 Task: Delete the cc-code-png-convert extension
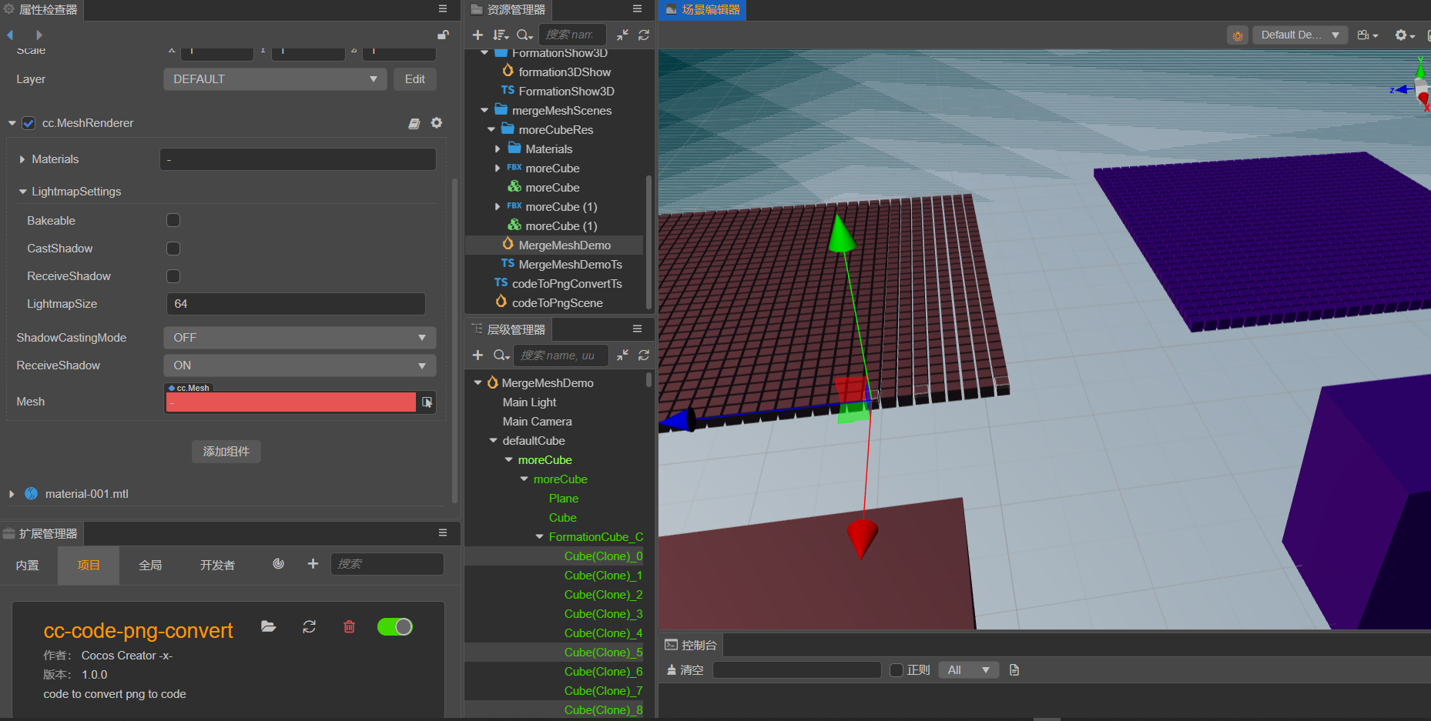[x=349, y=627]
